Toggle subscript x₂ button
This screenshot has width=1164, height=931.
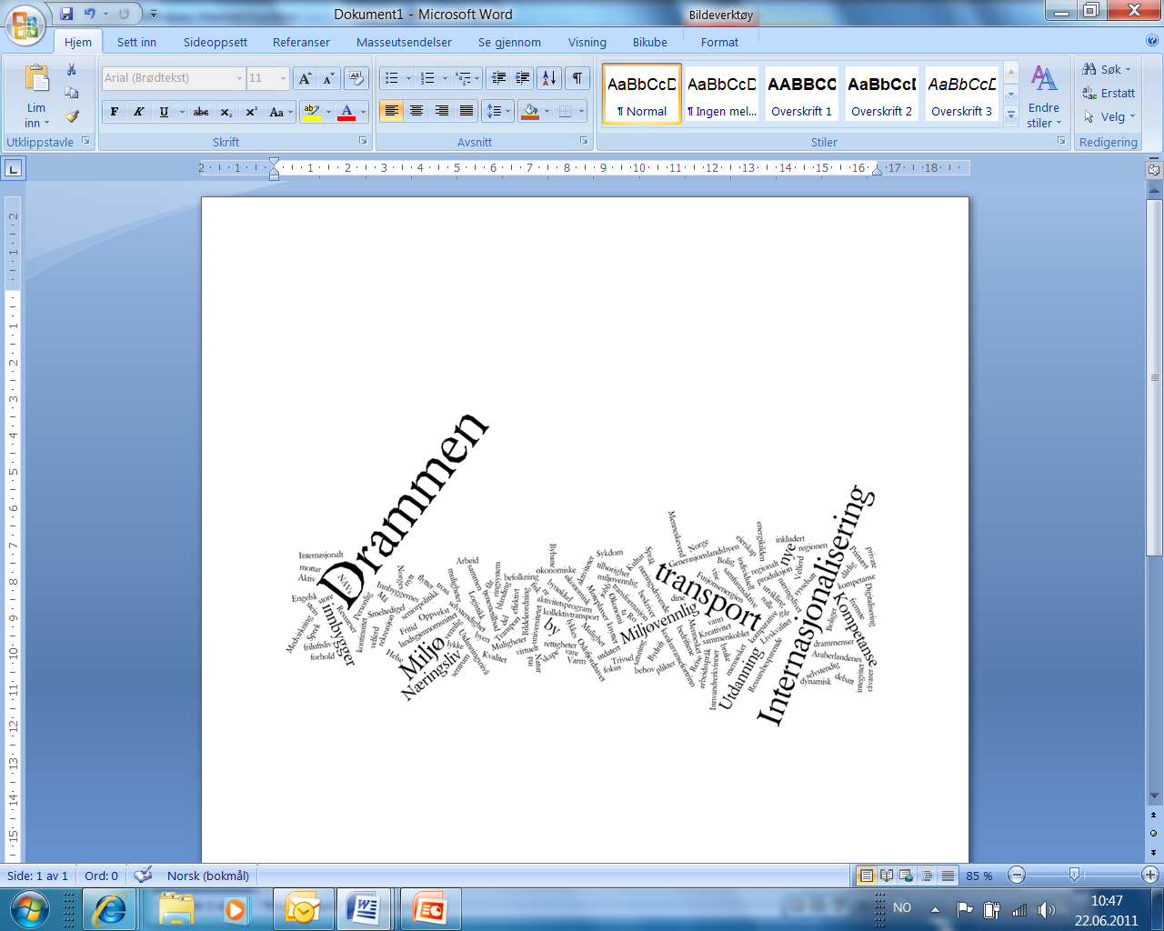pos(226,112)
